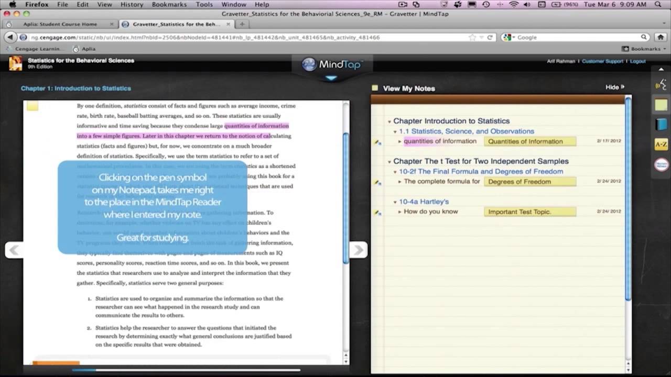
Task: Click the yellow note marker in reader margin
Action: [x=33, y=106]
